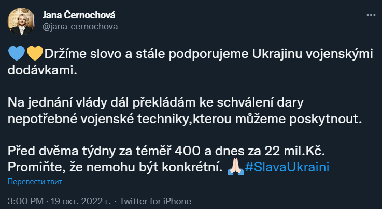The width and height of the screenshot is (382, 209).
Task: Open the "Twitter for iPhone" source link
Action: coord(157,201)
